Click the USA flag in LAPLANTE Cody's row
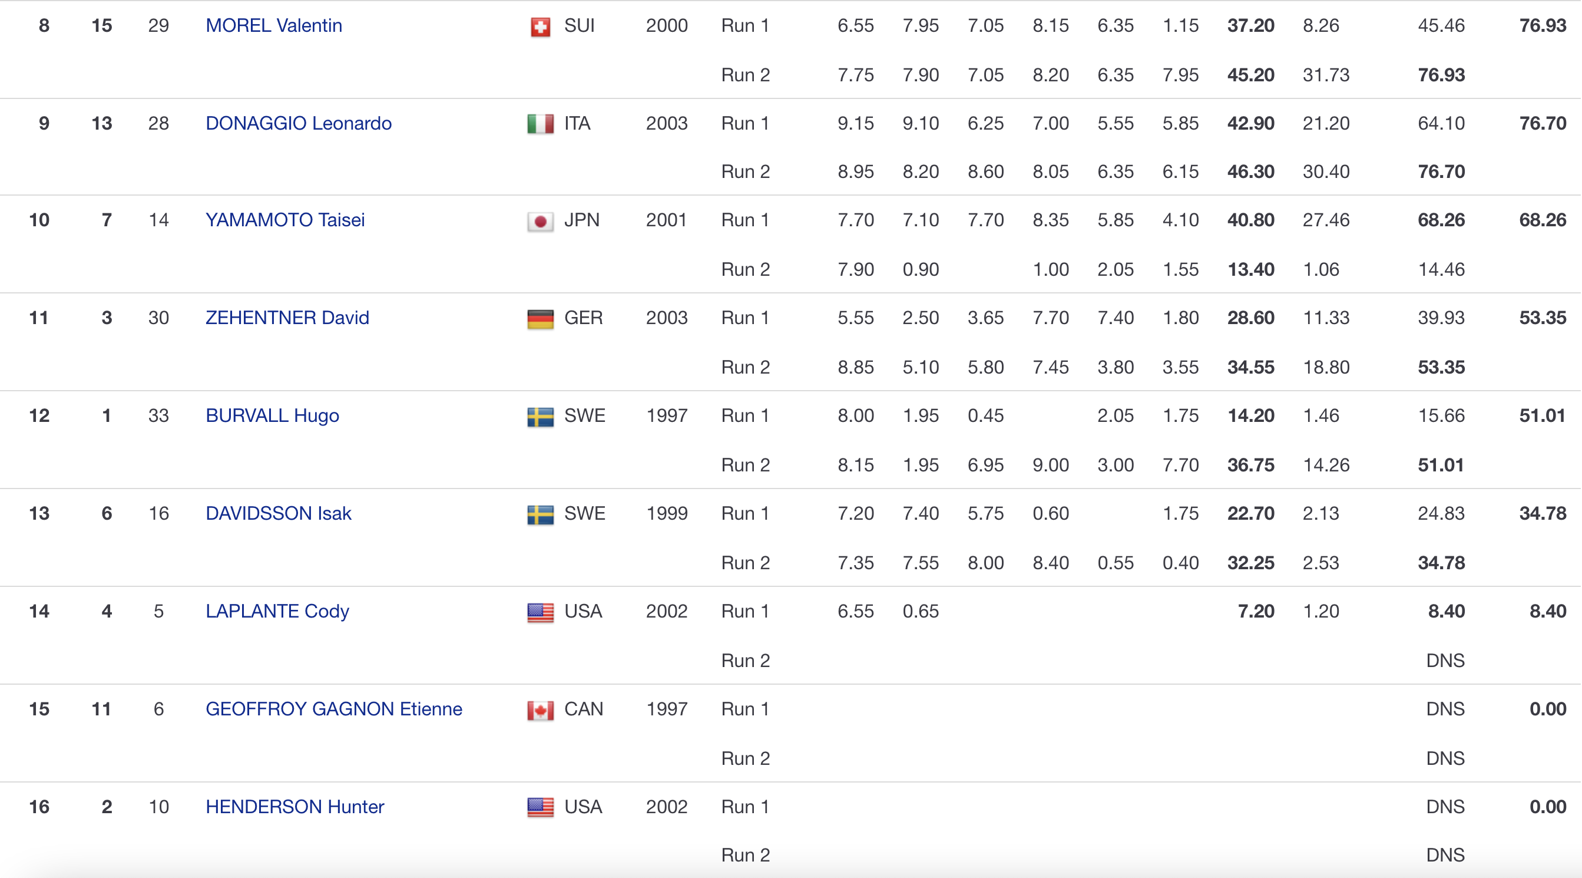Image resolution: width=1582 pixels, height=878 pixels. (541, 612)
